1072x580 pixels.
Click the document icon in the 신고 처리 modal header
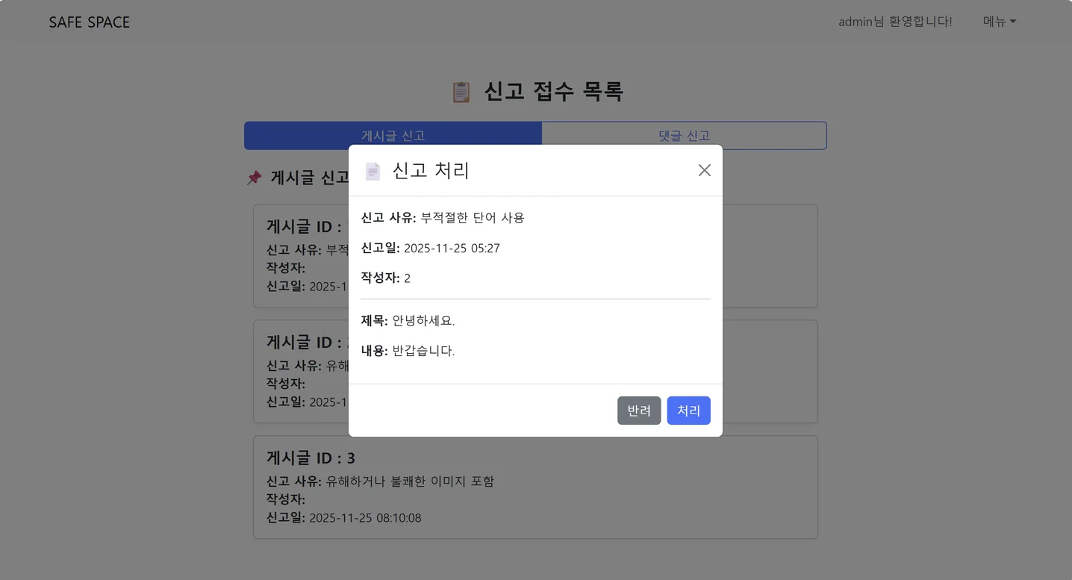(x=372, y=170)
